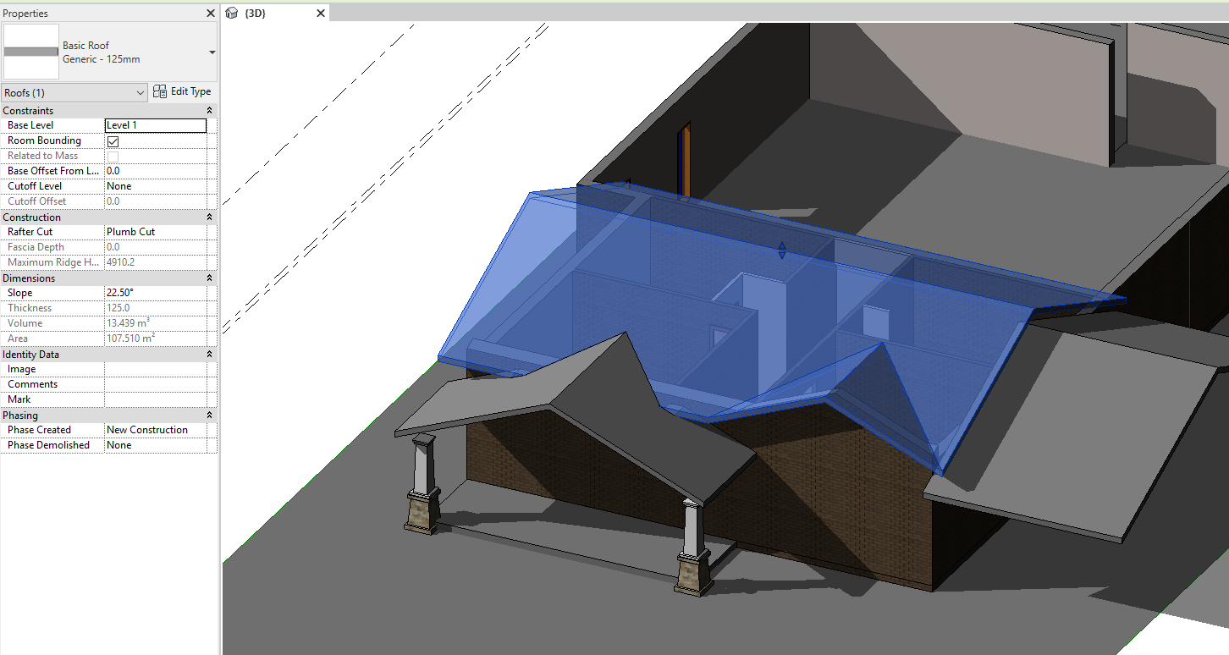Click the Rafter Cut value Plumb Cut

(135, 231)
